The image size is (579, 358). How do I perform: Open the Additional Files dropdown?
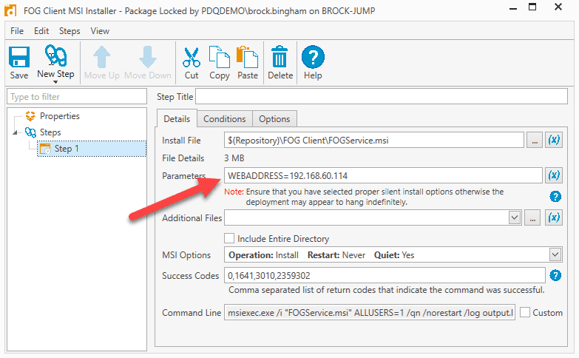pos(515,217)
